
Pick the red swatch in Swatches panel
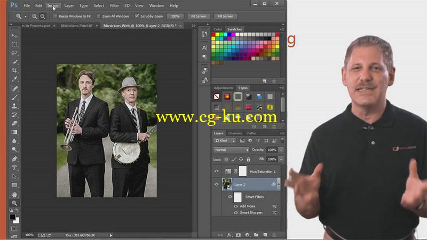[213, 35]
